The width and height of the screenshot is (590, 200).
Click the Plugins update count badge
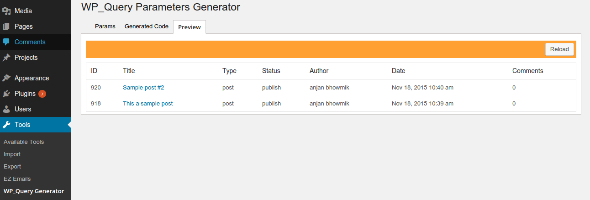[42, 94]
